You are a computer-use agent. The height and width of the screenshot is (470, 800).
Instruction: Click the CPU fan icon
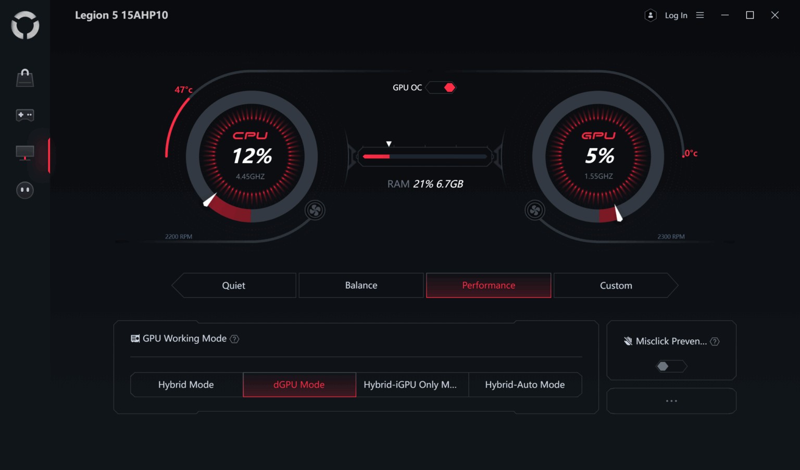click(x=315, y=211)
